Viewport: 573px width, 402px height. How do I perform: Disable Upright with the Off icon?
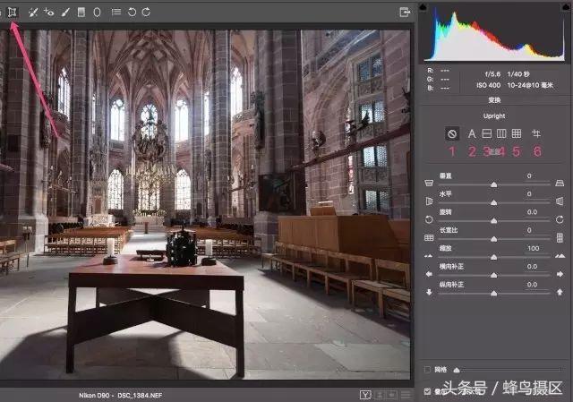452,133
